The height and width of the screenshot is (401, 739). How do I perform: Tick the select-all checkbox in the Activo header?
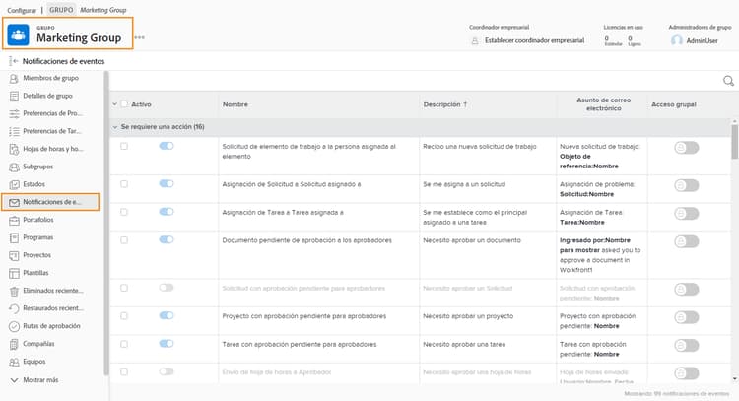click(124, 104)
